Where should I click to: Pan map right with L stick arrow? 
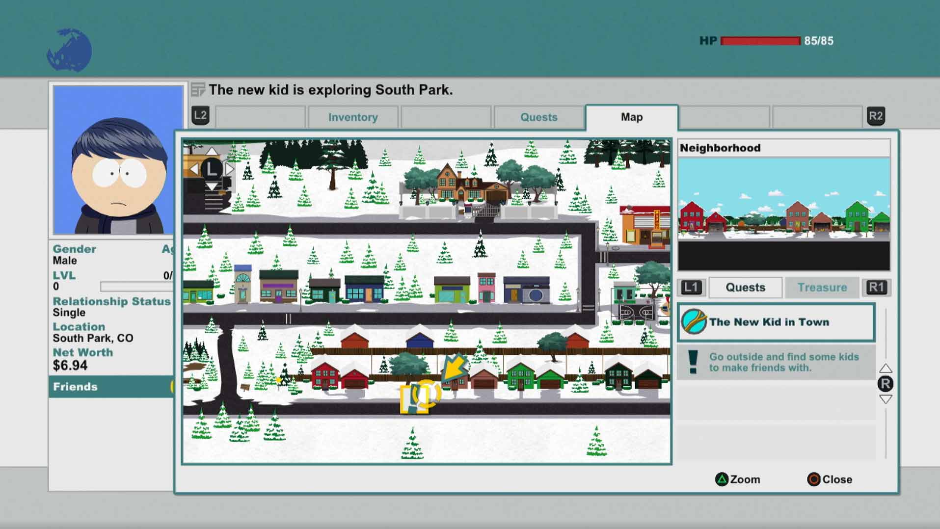point(229,169)
